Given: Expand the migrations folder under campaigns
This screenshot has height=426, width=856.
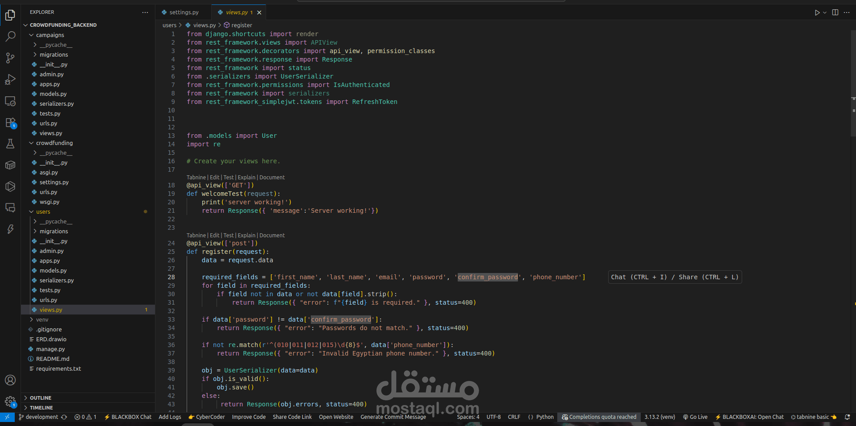Looking at the screenshot, I should click(88, 54).
